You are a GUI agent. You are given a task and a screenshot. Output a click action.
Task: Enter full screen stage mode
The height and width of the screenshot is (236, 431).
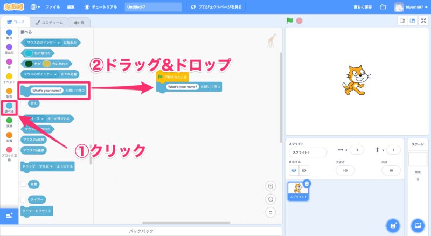(x=422, y=21)
